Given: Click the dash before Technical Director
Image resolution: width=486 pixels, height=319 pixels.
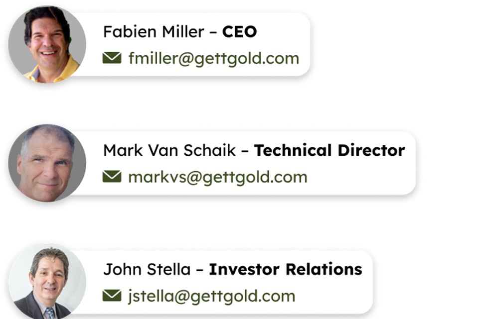Looking at the screenshot, I should 245,151.
